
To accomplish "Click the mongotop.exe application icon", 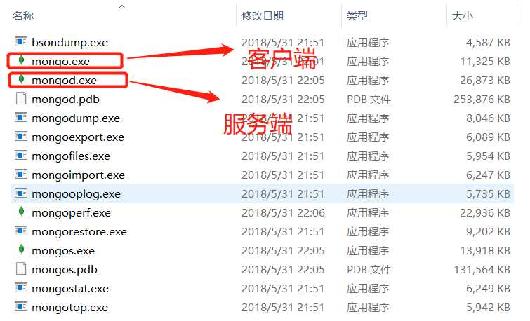I will pyautogui.click(x=21, y=306).
